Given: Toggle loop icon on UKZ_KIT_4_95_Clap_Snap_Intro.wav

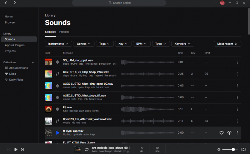Looking at the screenshot, I should point(58,74).
